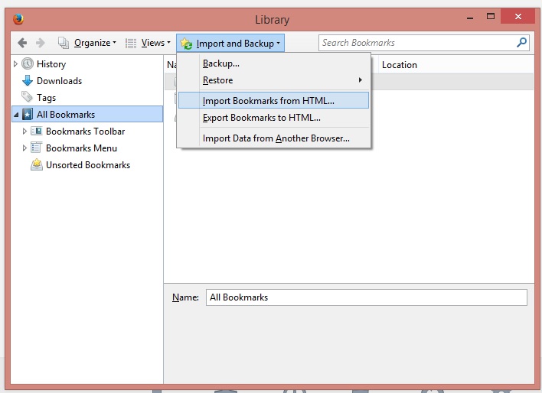
Task: Select Tags in the sidebar
Action: (x=47, y=98)
